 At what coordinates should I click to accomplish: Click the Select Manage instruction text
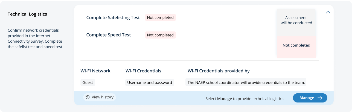[x=245, y=98]
